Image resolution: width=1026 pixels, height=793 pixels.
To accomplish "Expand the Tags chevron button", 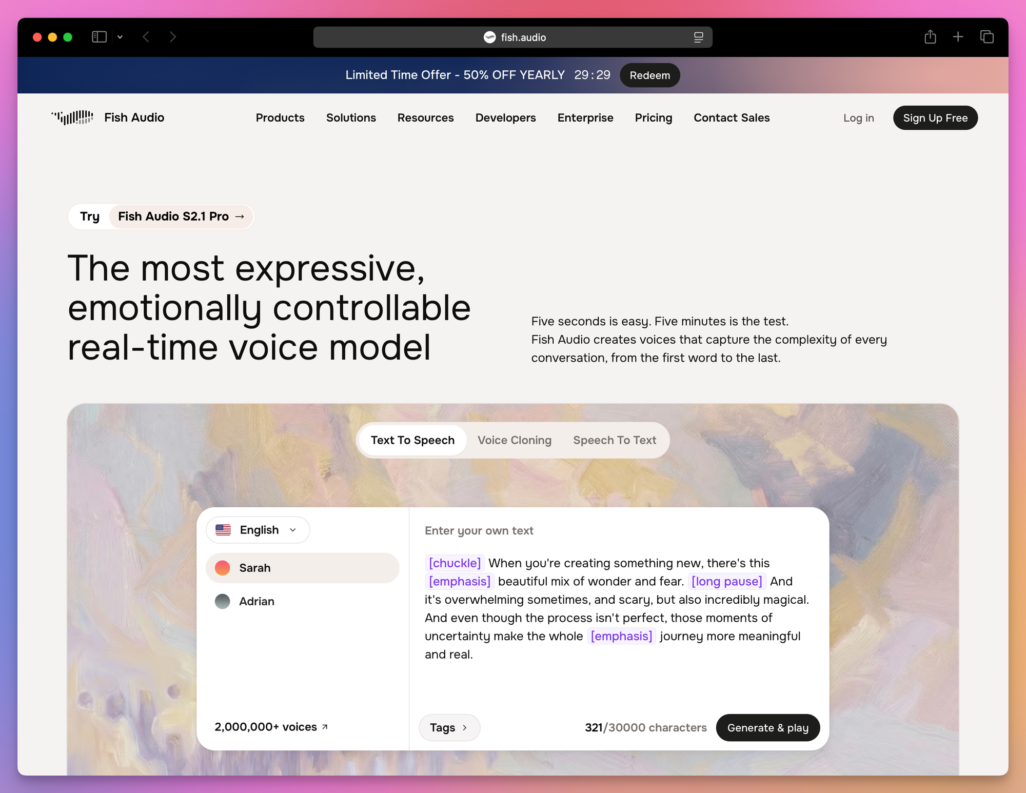I will tap(449, 727).
